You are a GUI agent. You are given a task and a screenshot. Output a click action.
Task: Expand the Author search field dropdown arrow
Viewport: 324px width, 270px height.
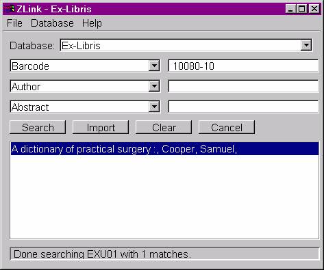[x=154, y=86]
